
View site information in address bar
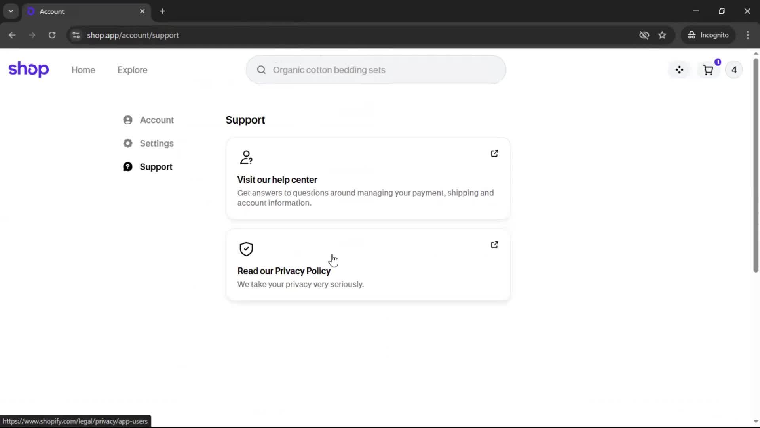point(76,35)
